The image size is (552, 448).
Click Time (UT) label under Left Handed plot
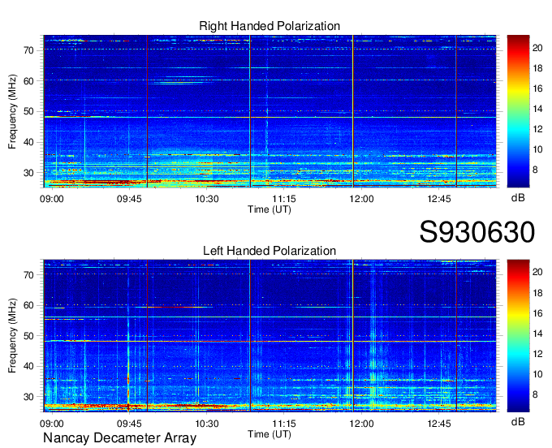[x=270, y=434]
